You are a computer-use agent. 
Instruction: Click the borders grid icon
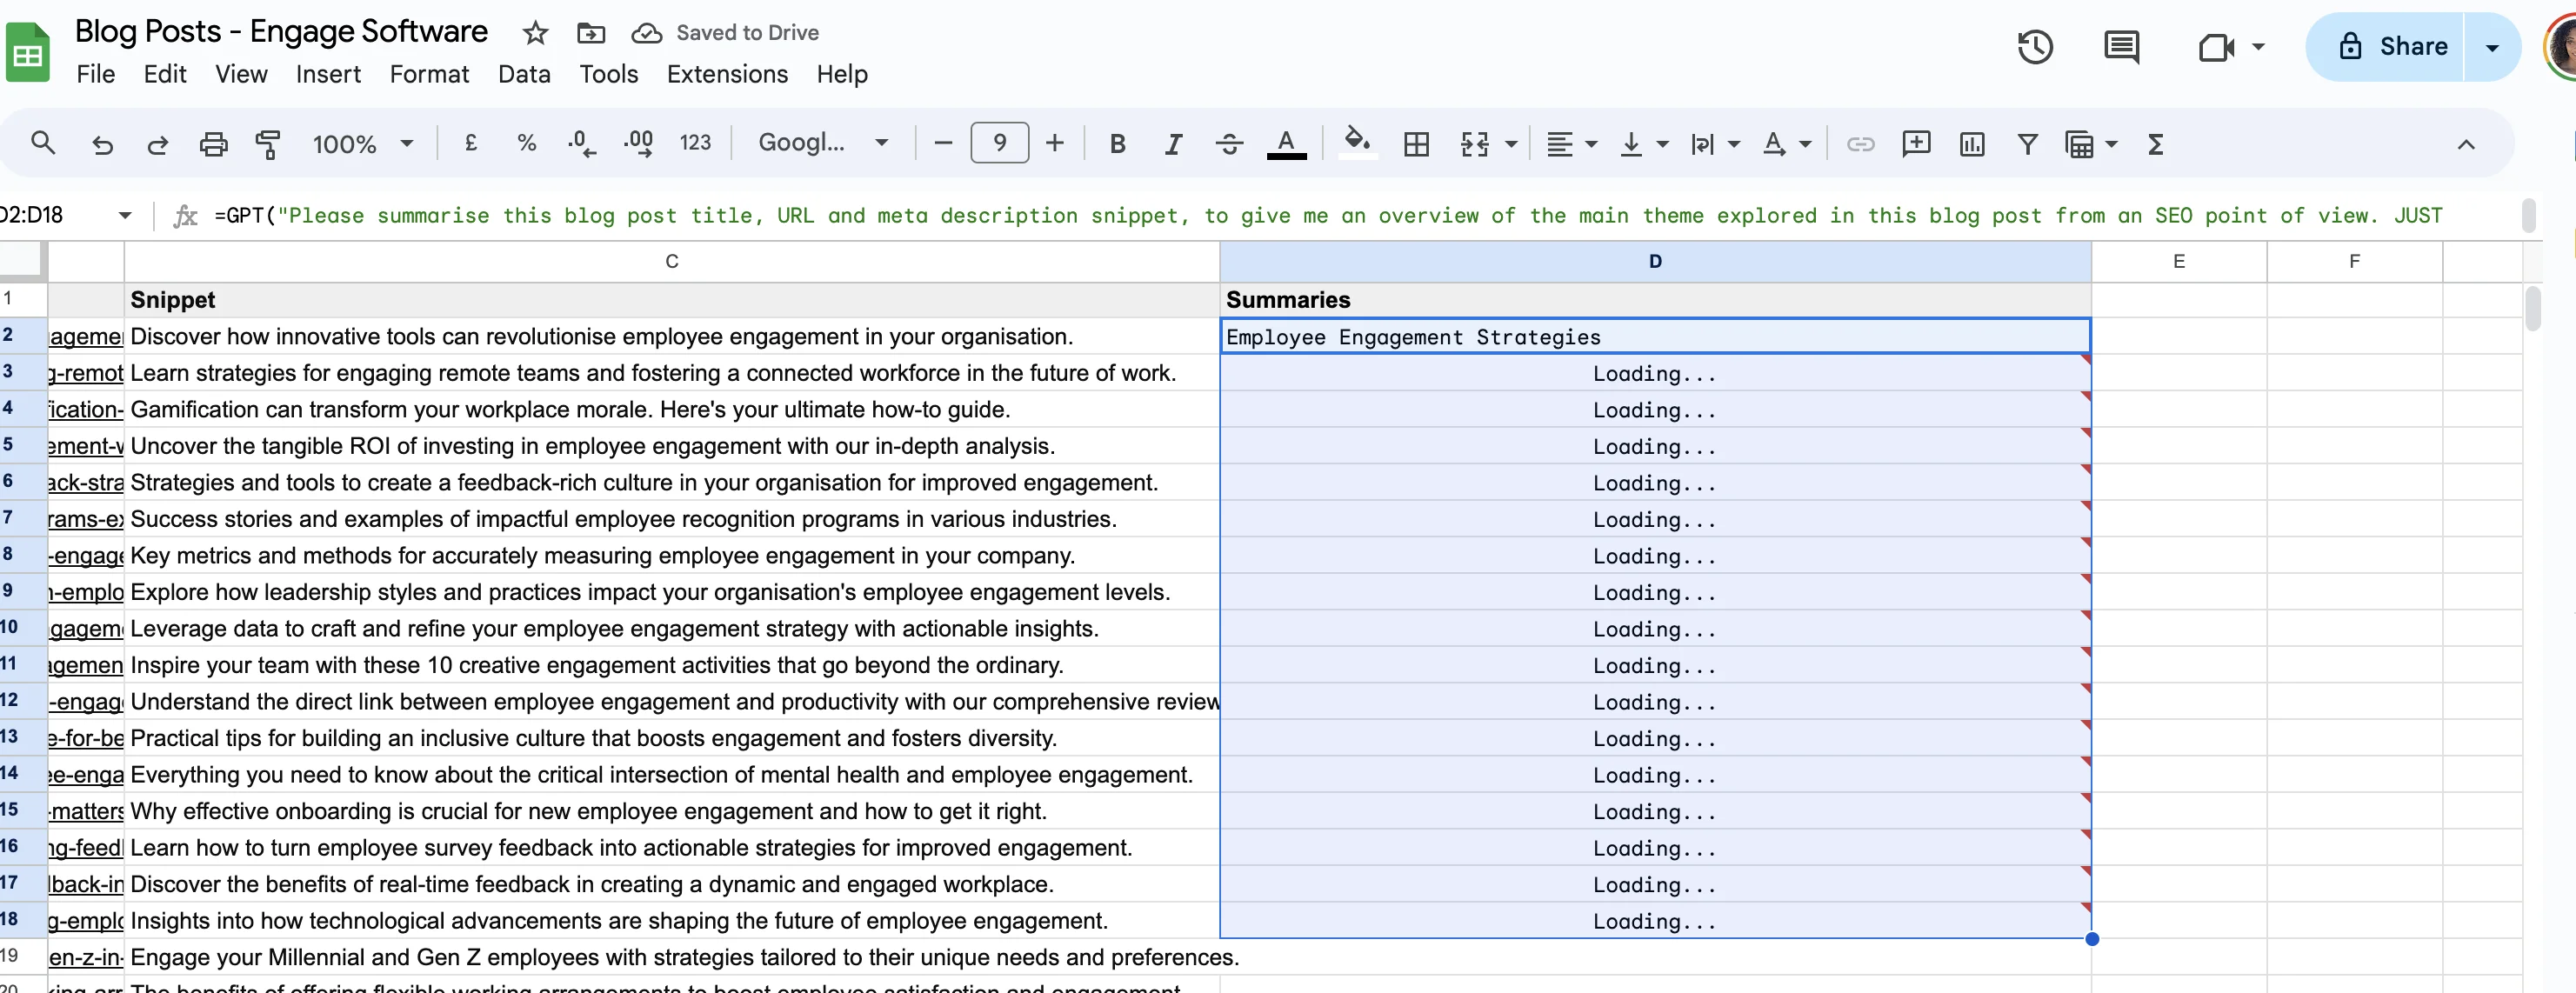pos(1415,144)
